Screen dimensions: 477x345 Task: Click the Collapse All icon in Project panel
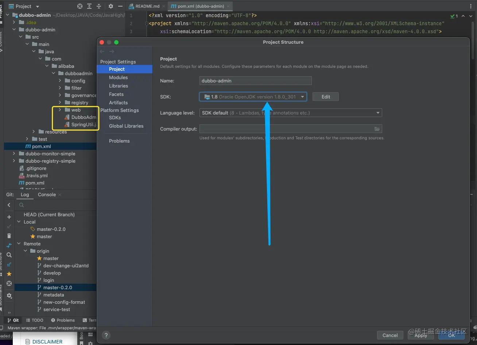click(99, 6)
